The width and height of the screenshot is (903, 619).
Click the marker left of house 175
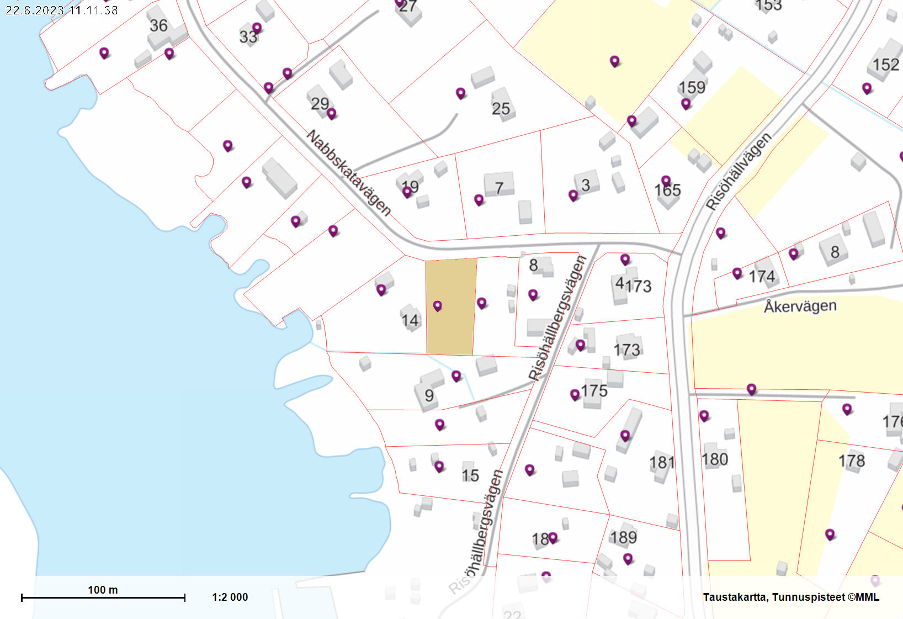[x=575, y=394]
